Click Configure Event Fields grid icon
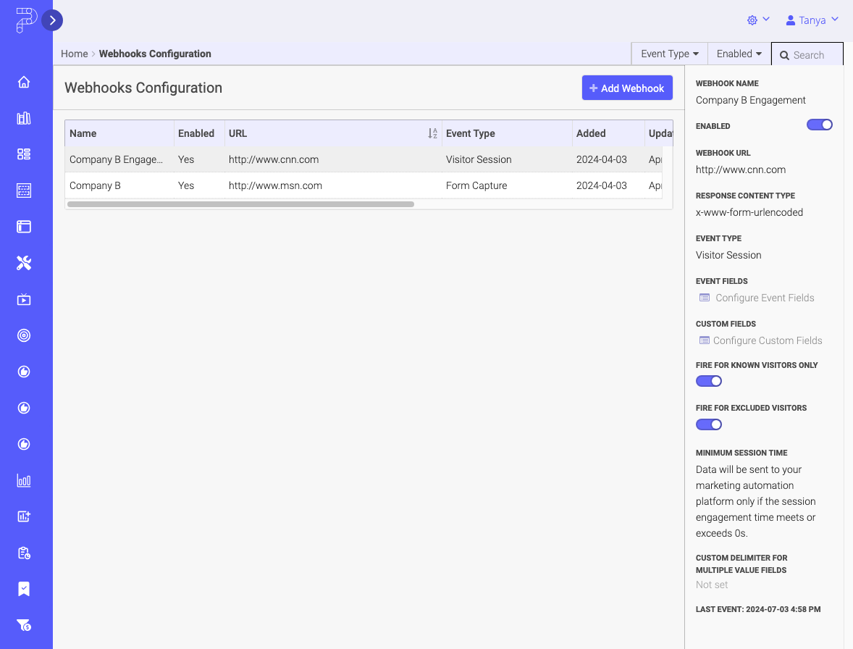Screen dimensions: 853x649 [705, 297]
